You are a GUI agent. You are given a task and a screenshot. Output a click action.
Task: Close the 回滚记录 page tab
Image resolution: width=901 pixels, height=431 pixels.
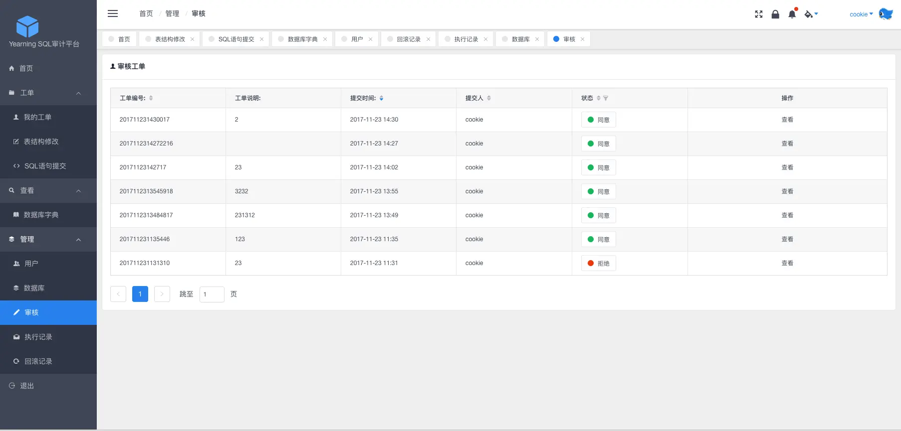[429, 39]
